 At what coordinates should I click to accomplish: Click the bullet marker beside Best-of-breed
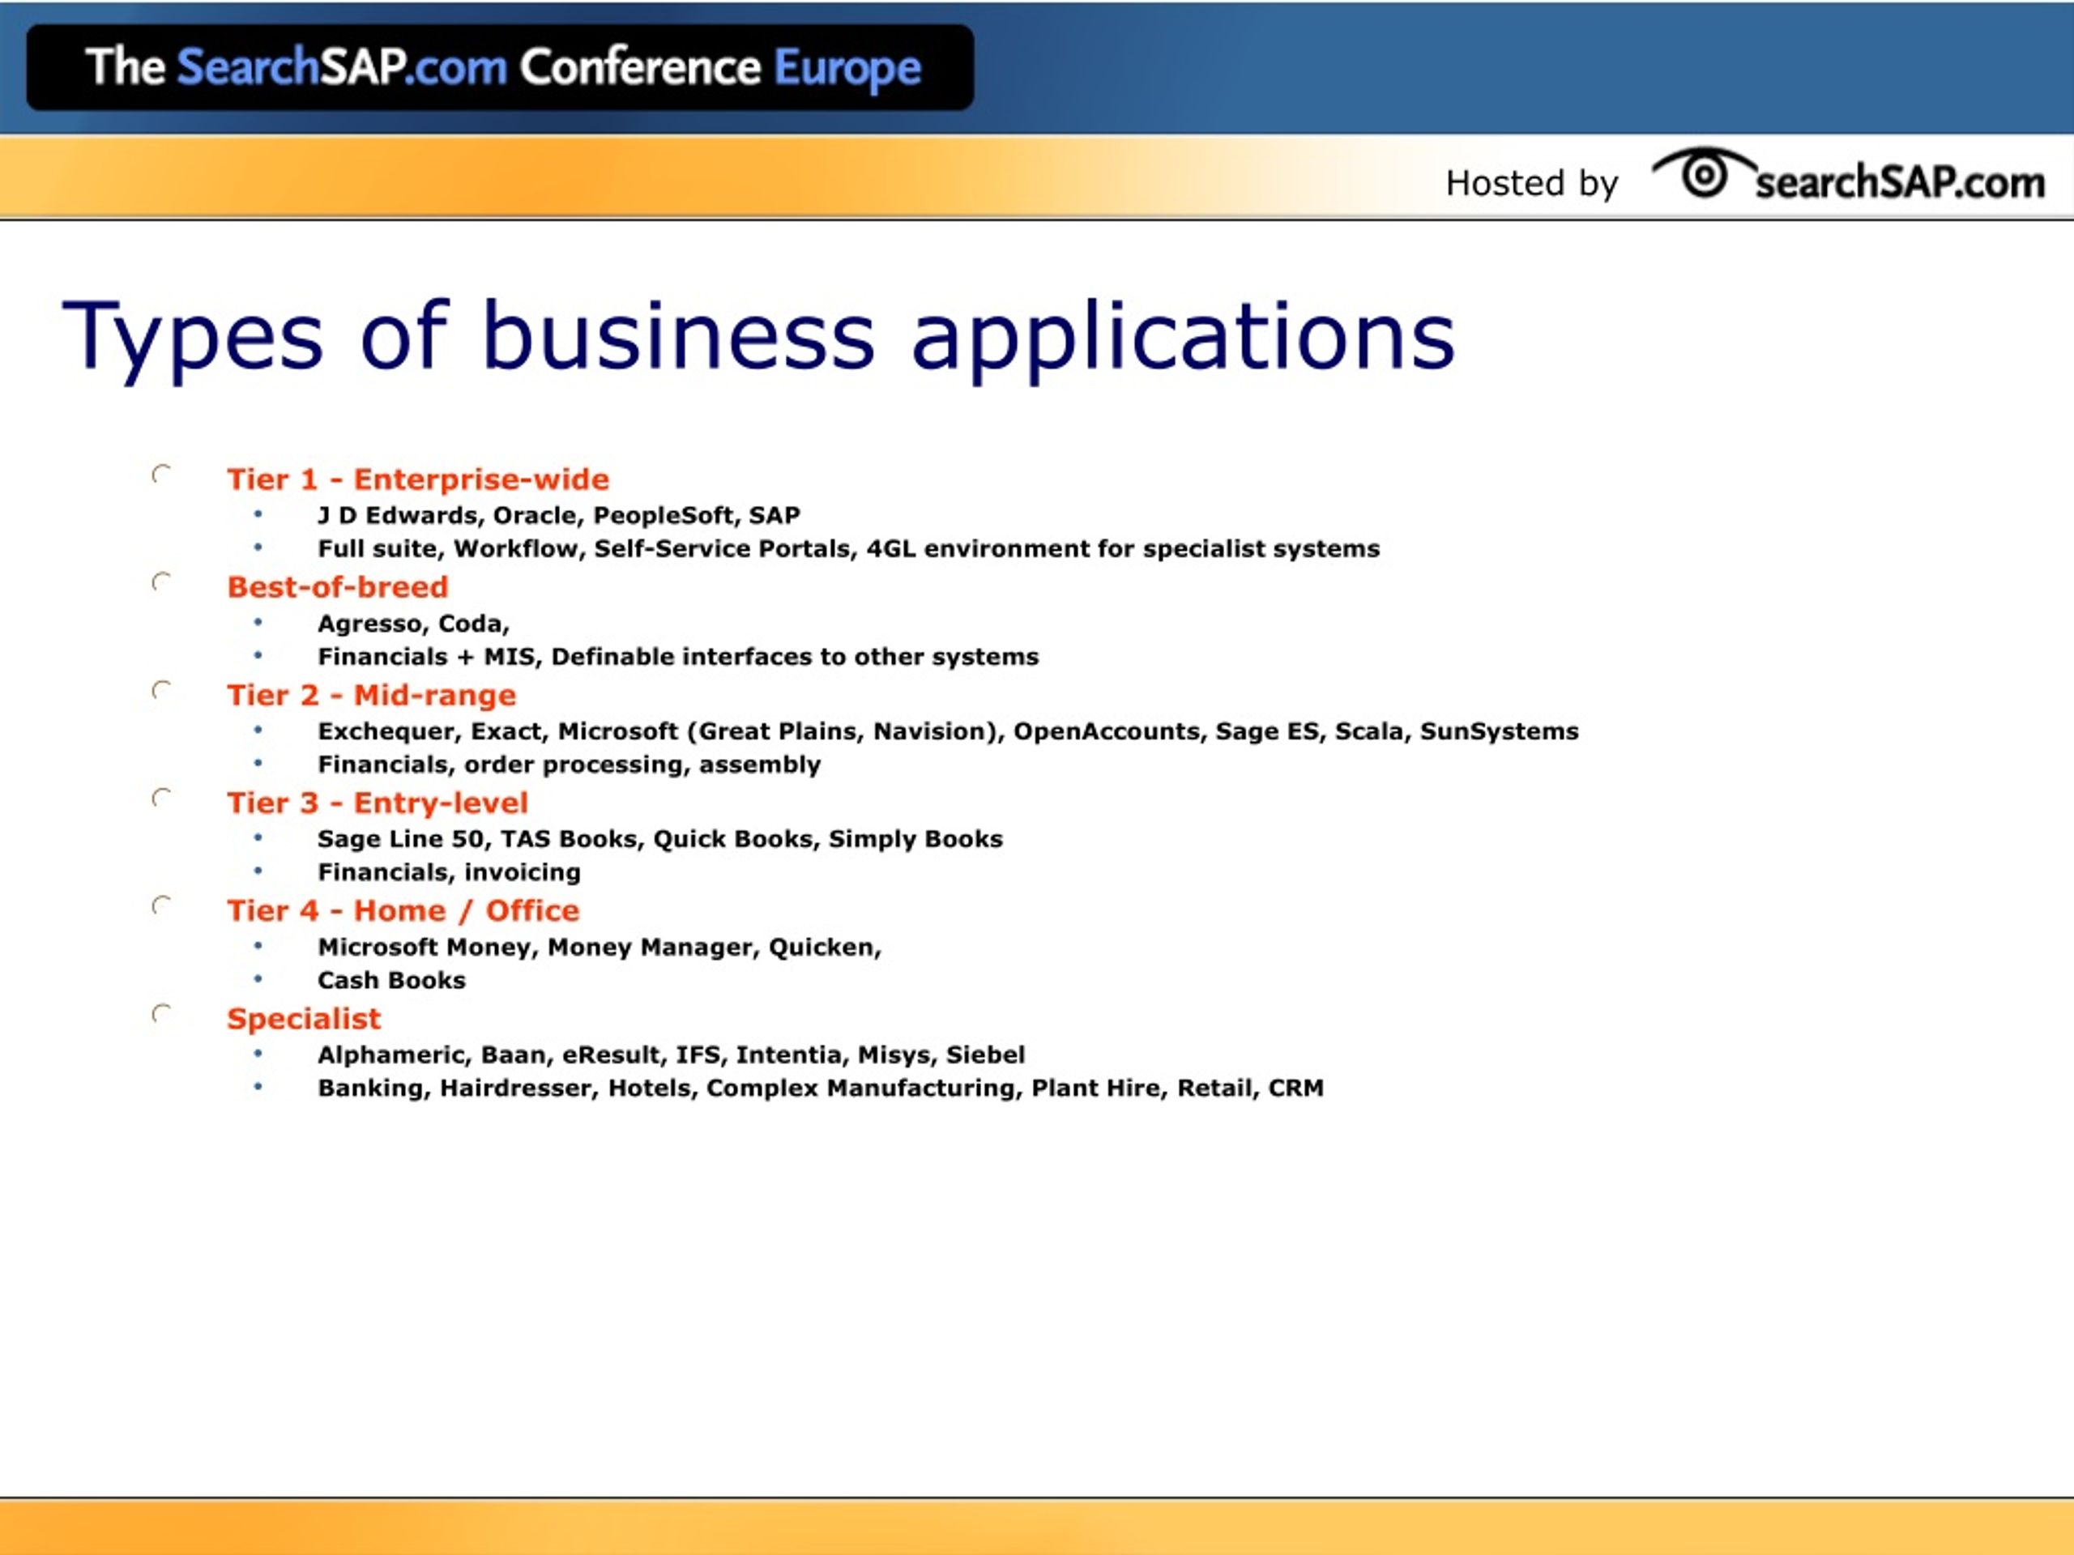[x=161, y=582]
